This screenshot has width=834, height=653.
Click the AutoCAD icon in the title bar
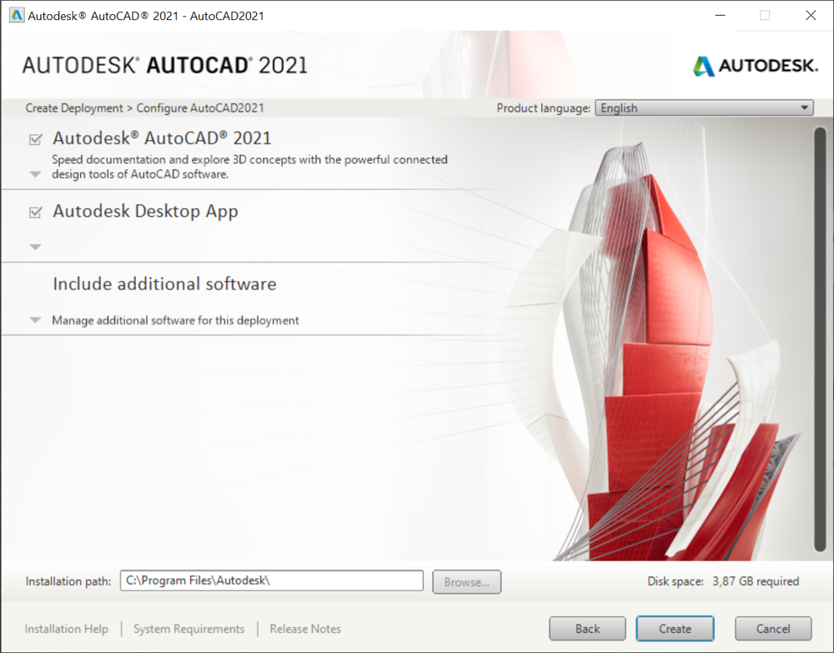pos(16,15)
